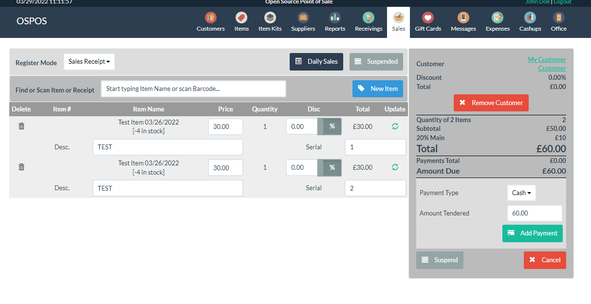Delete the item with Serial 1
Viewport: 591px width, 304px height.
21,126
